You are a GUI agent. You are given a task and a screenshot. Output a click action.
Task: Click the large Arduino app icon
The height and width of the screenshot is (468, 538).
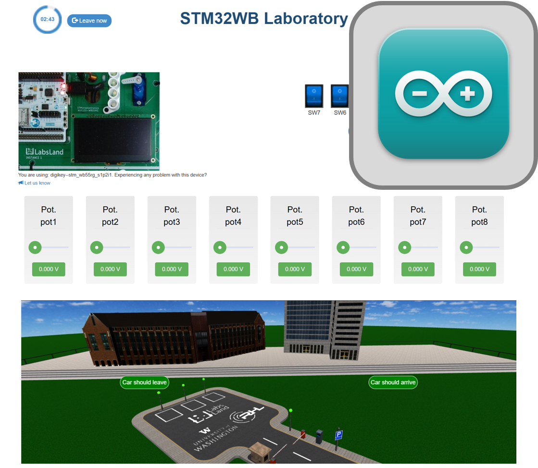coord(443,94)
